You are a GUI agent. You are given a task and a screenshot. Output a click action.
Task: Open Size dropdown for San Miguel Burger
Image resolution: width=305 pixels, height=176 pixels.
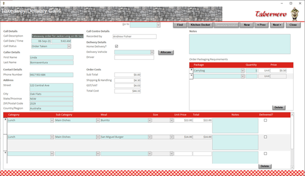coord(171,137)
